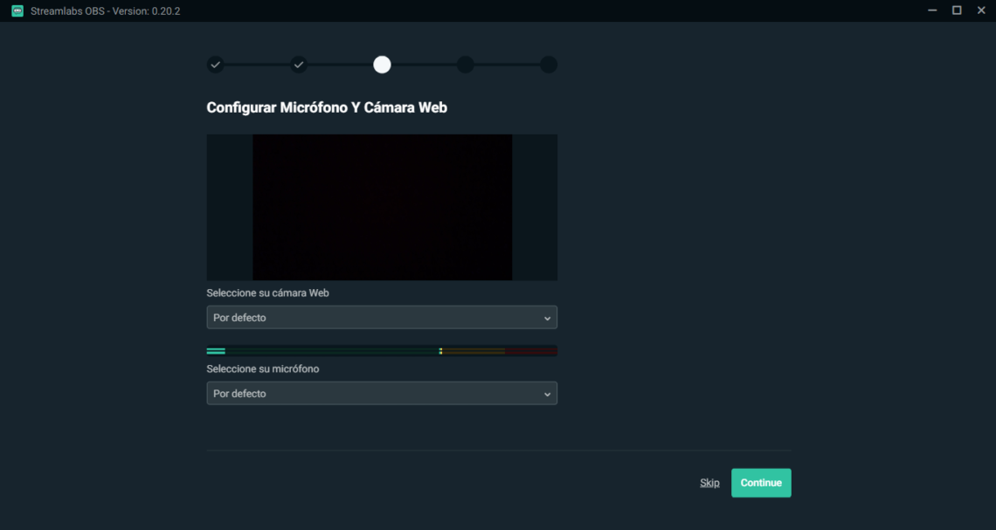Viewport: 996px width, 530px height.
Task: Click the fourth setup step dot
Action: (x=465, y=64)
